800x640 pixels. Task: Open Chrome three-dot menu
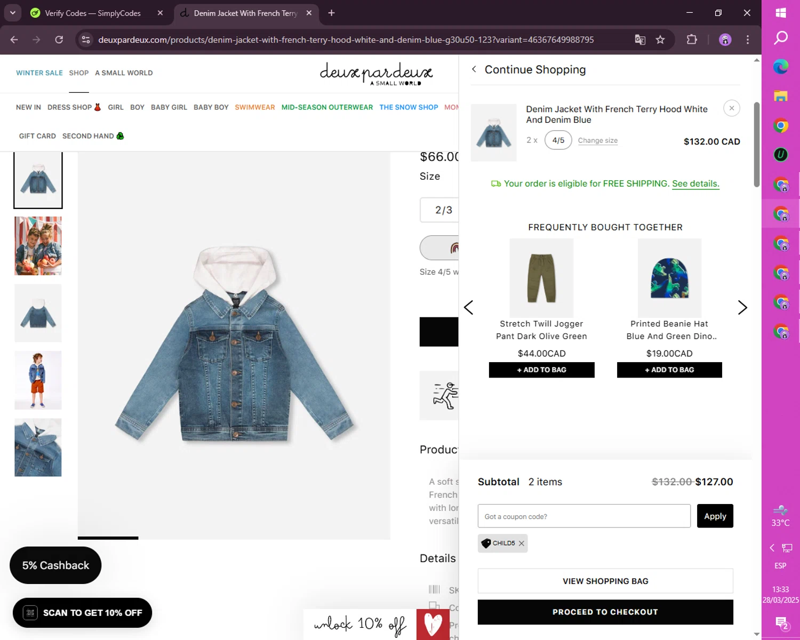pos(748,39)
